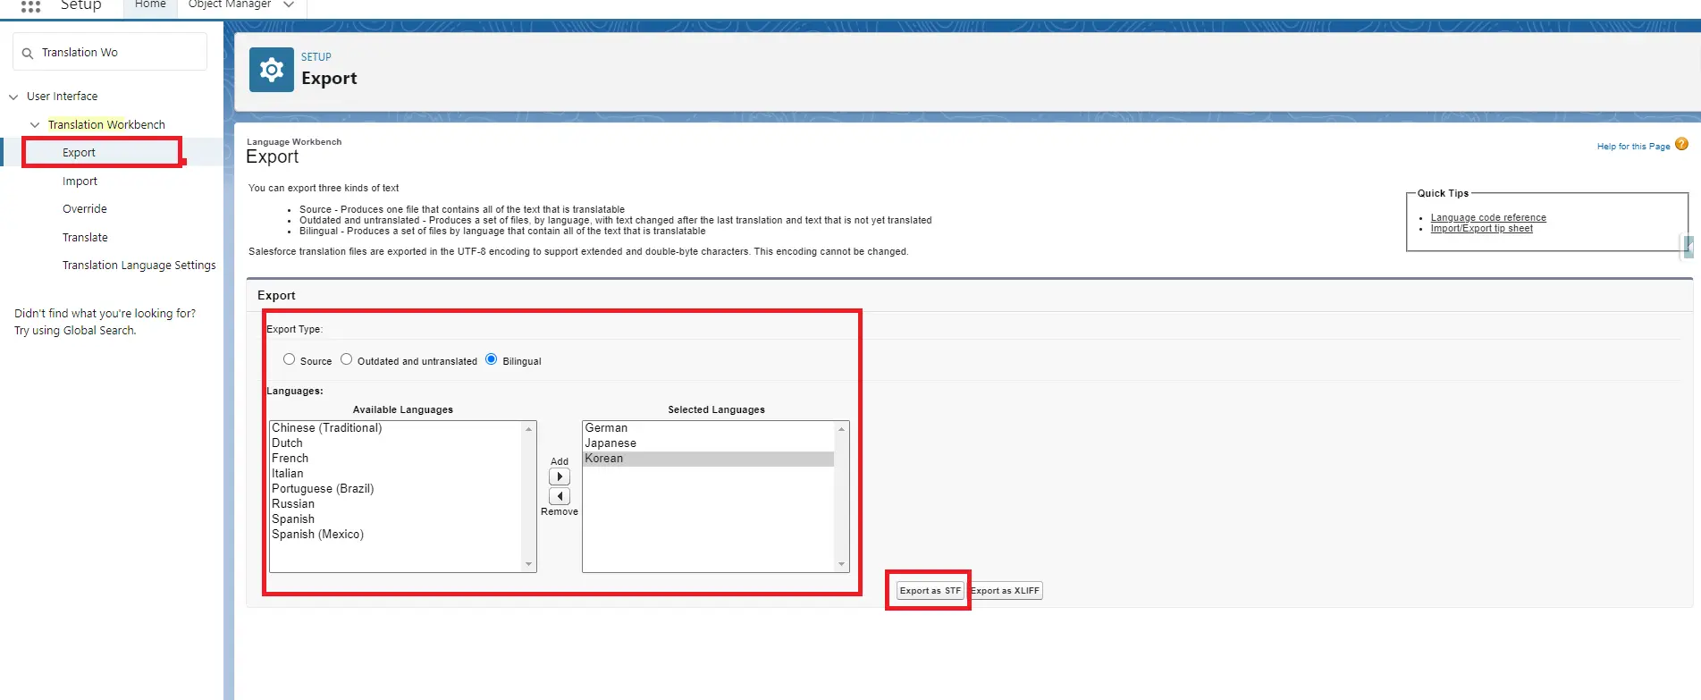
Task: Select the Bilingual radio button
Action: point(492,359)
